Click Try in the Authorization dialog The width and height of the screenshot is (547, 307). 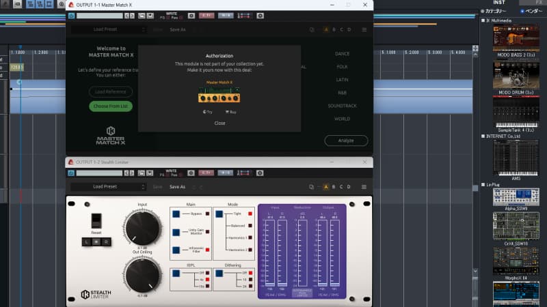tap(208, 112)
